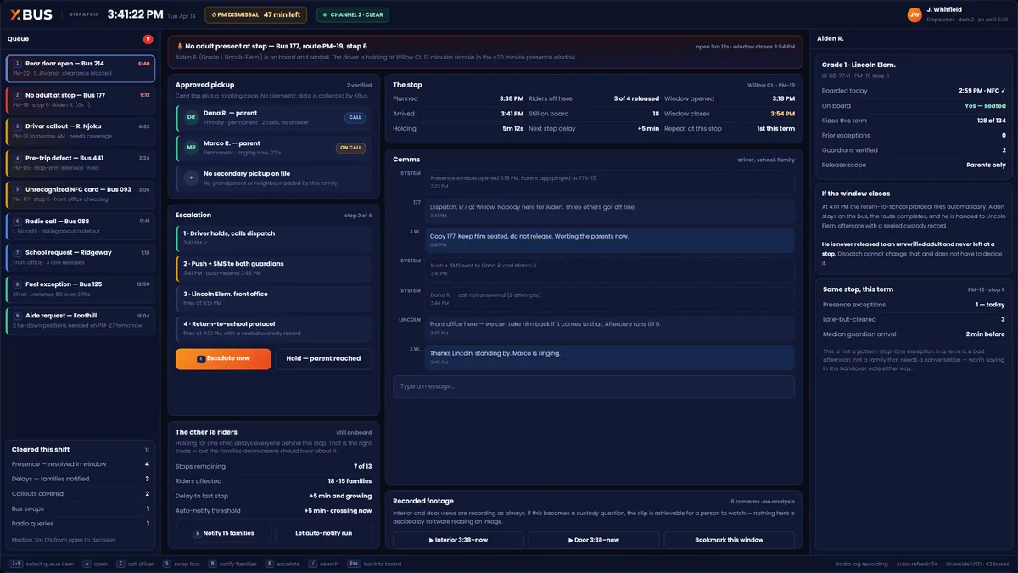Focus the Type a message input field
Image resolution: width=1018 pixels, height=573 pixels.
[594, 387]
